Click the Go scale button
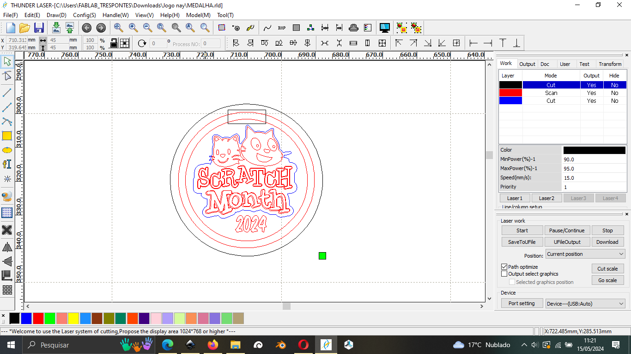The width and height of the screenshot is (631, 354). 607,280
